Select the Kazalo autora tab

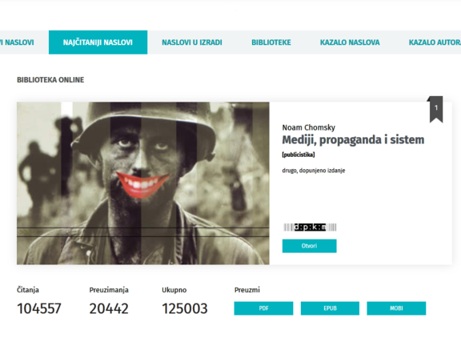click(x=435, y=42)
